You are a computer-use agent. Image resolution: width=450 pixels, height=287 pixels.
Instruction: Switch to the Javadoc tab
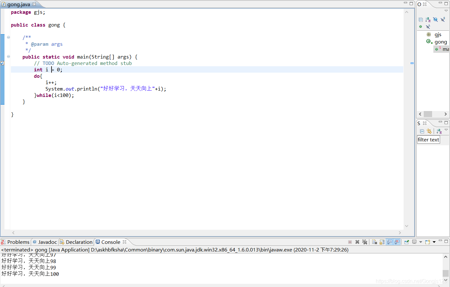45,242
